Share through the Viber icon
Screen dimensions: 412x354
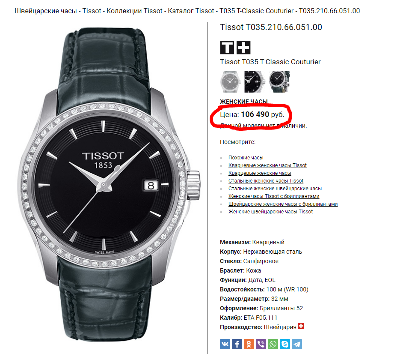click(x=261, y=344)
